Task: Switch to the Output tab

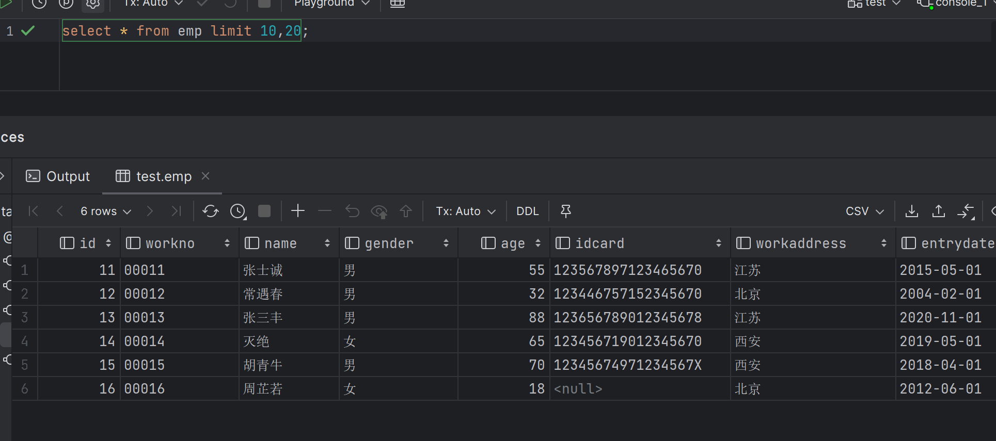Action: click(x=57, y=176)
